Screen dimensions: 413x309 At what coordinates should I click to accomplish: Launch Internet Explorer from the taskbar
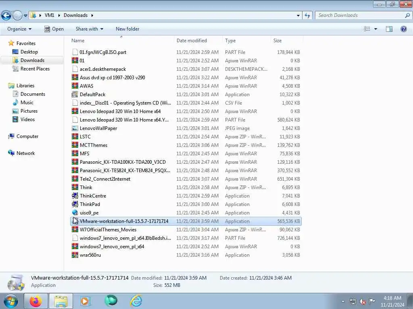[136, 301]
